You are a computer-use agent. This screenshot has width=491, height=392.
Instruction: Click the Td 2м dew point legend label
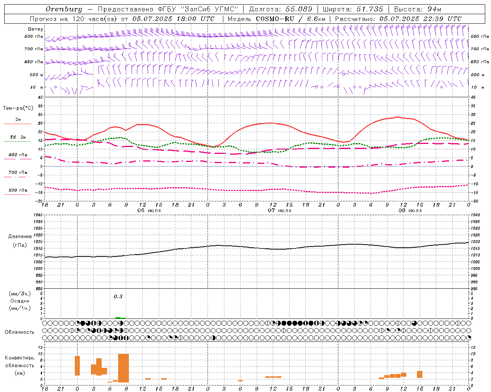pos(18,137)
